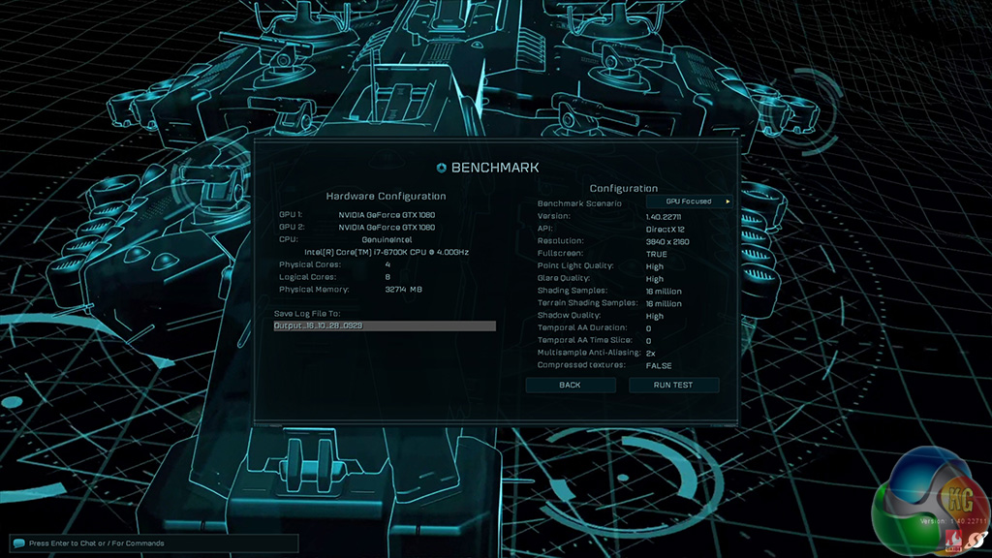Click the Terrain Shading Samples 16 million value
992x558 pixels.
point(664,303)
